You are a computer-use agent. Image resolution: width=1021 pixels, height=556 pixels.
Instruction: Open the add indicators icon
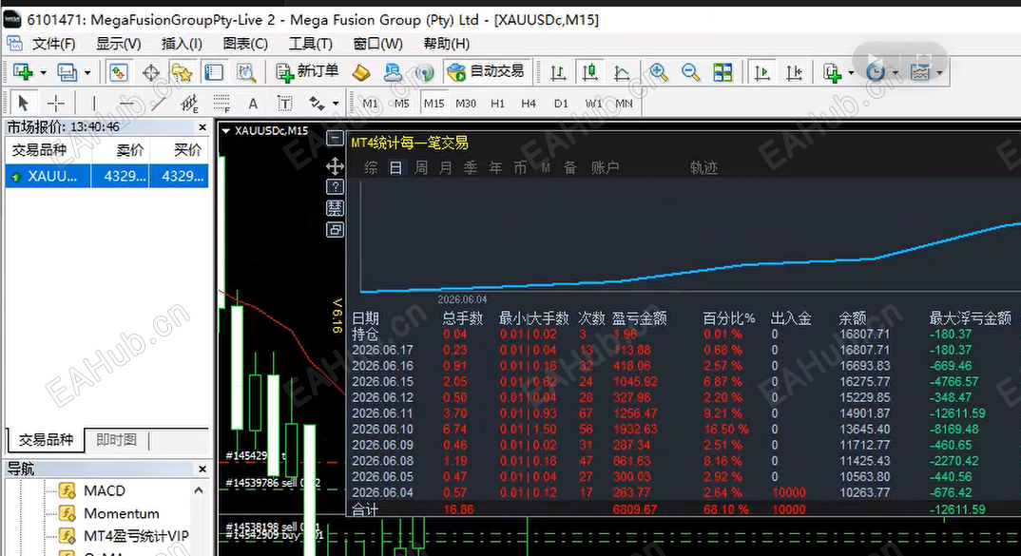click(x=832, y=72)
